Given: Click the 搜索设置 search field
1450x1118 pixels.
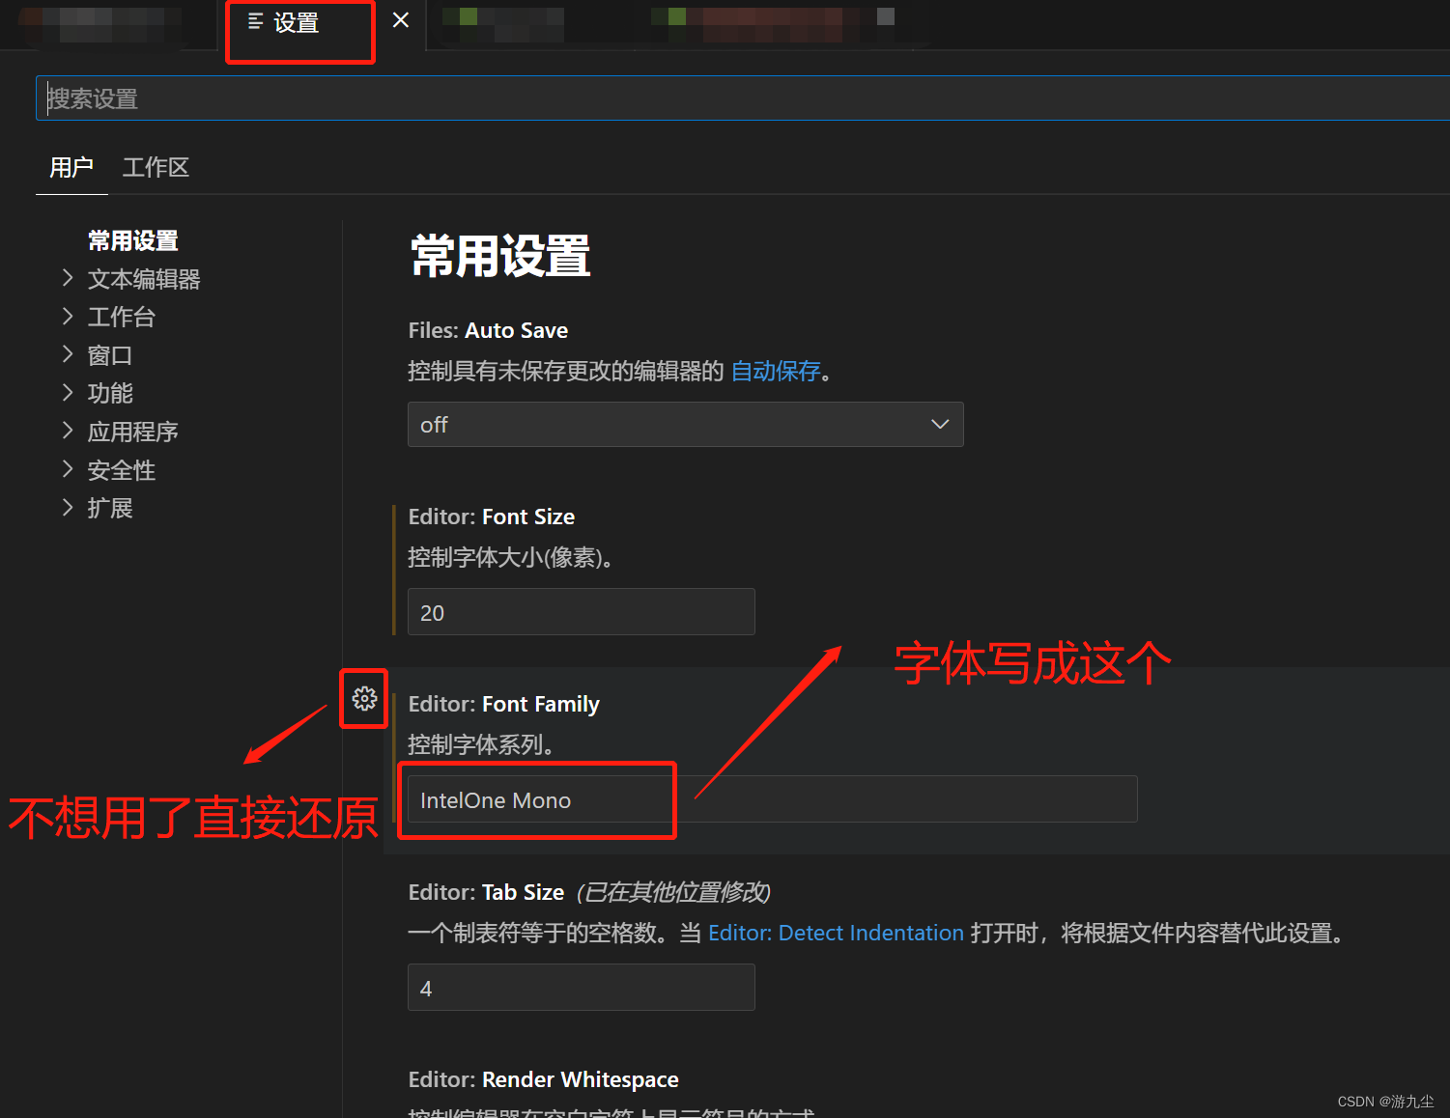Looking at the screenshot, I should coord(386,98).
